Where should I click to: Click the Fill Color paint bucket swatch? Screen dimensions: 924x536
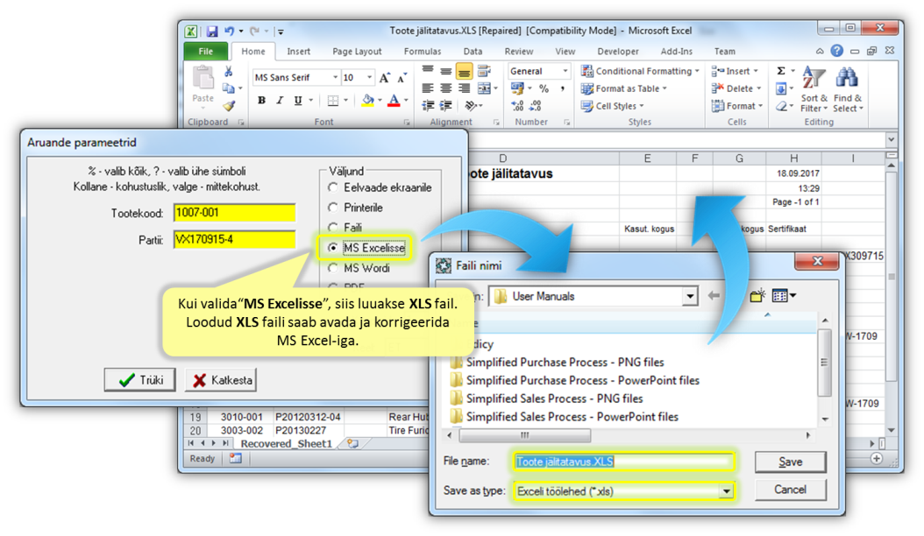[x=367, y=100]
